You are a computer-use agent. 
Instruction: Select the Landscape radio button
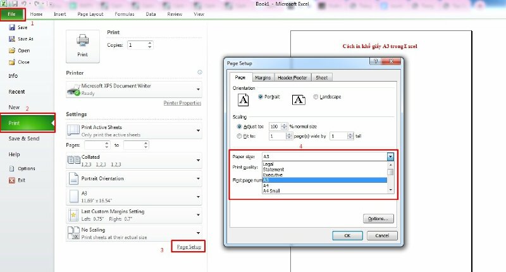click(x=316, y=97)
